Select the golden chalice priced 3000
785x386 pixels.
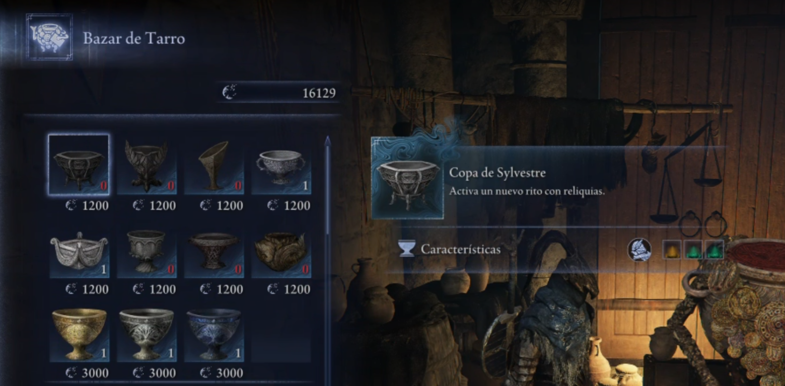79,333
